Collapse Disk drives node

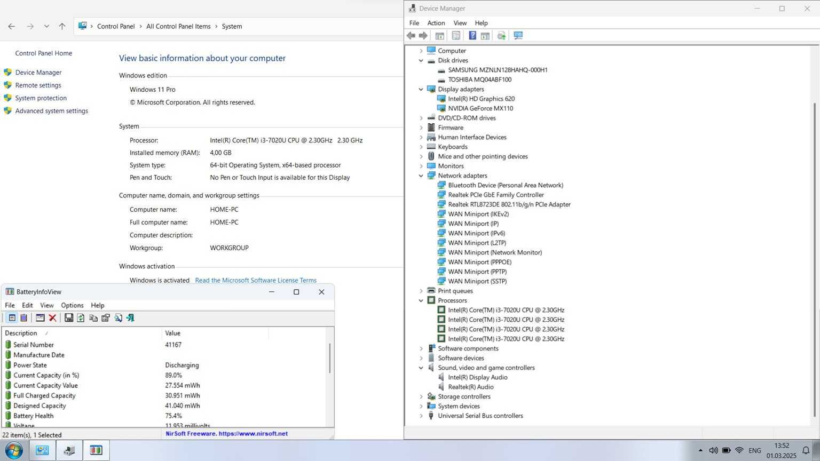pyautogui.click(x=421, y=60)
